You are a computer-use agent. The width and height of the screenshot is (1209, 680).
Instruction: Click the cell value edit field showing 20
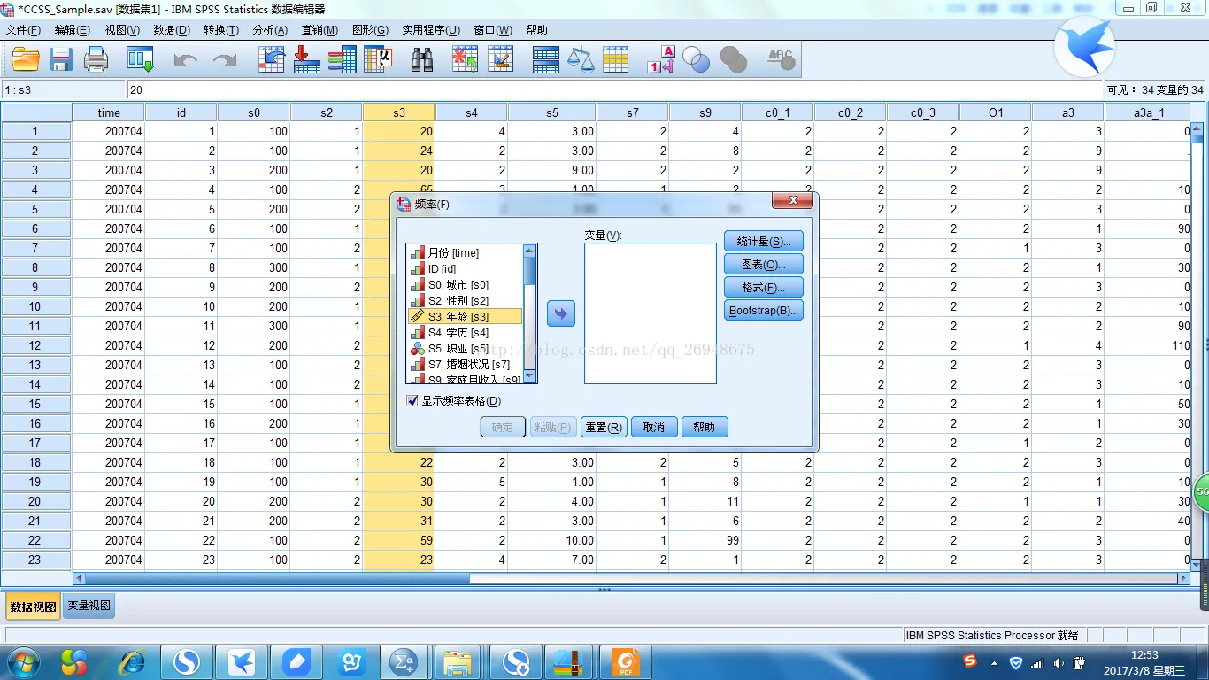[614, 89]
